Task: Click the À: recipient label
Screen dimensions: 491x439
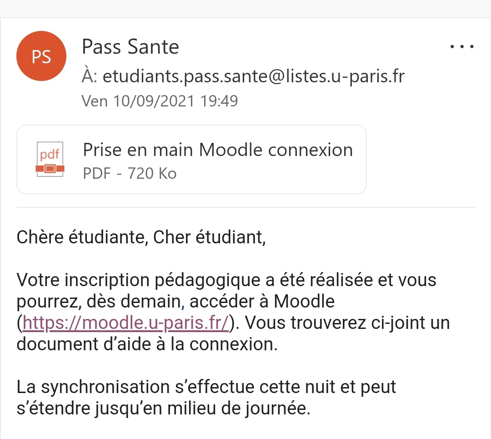Action: click(x=90, y=76)
